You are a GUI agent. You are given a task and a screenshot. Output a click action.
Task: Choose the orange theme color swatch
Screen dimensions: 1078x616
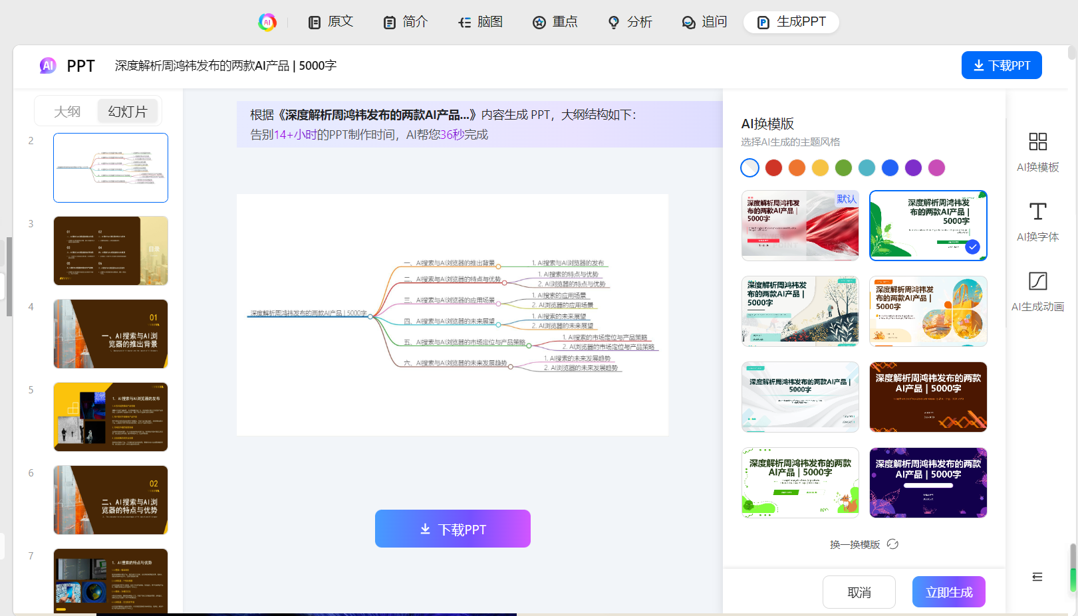click(797, 168)
